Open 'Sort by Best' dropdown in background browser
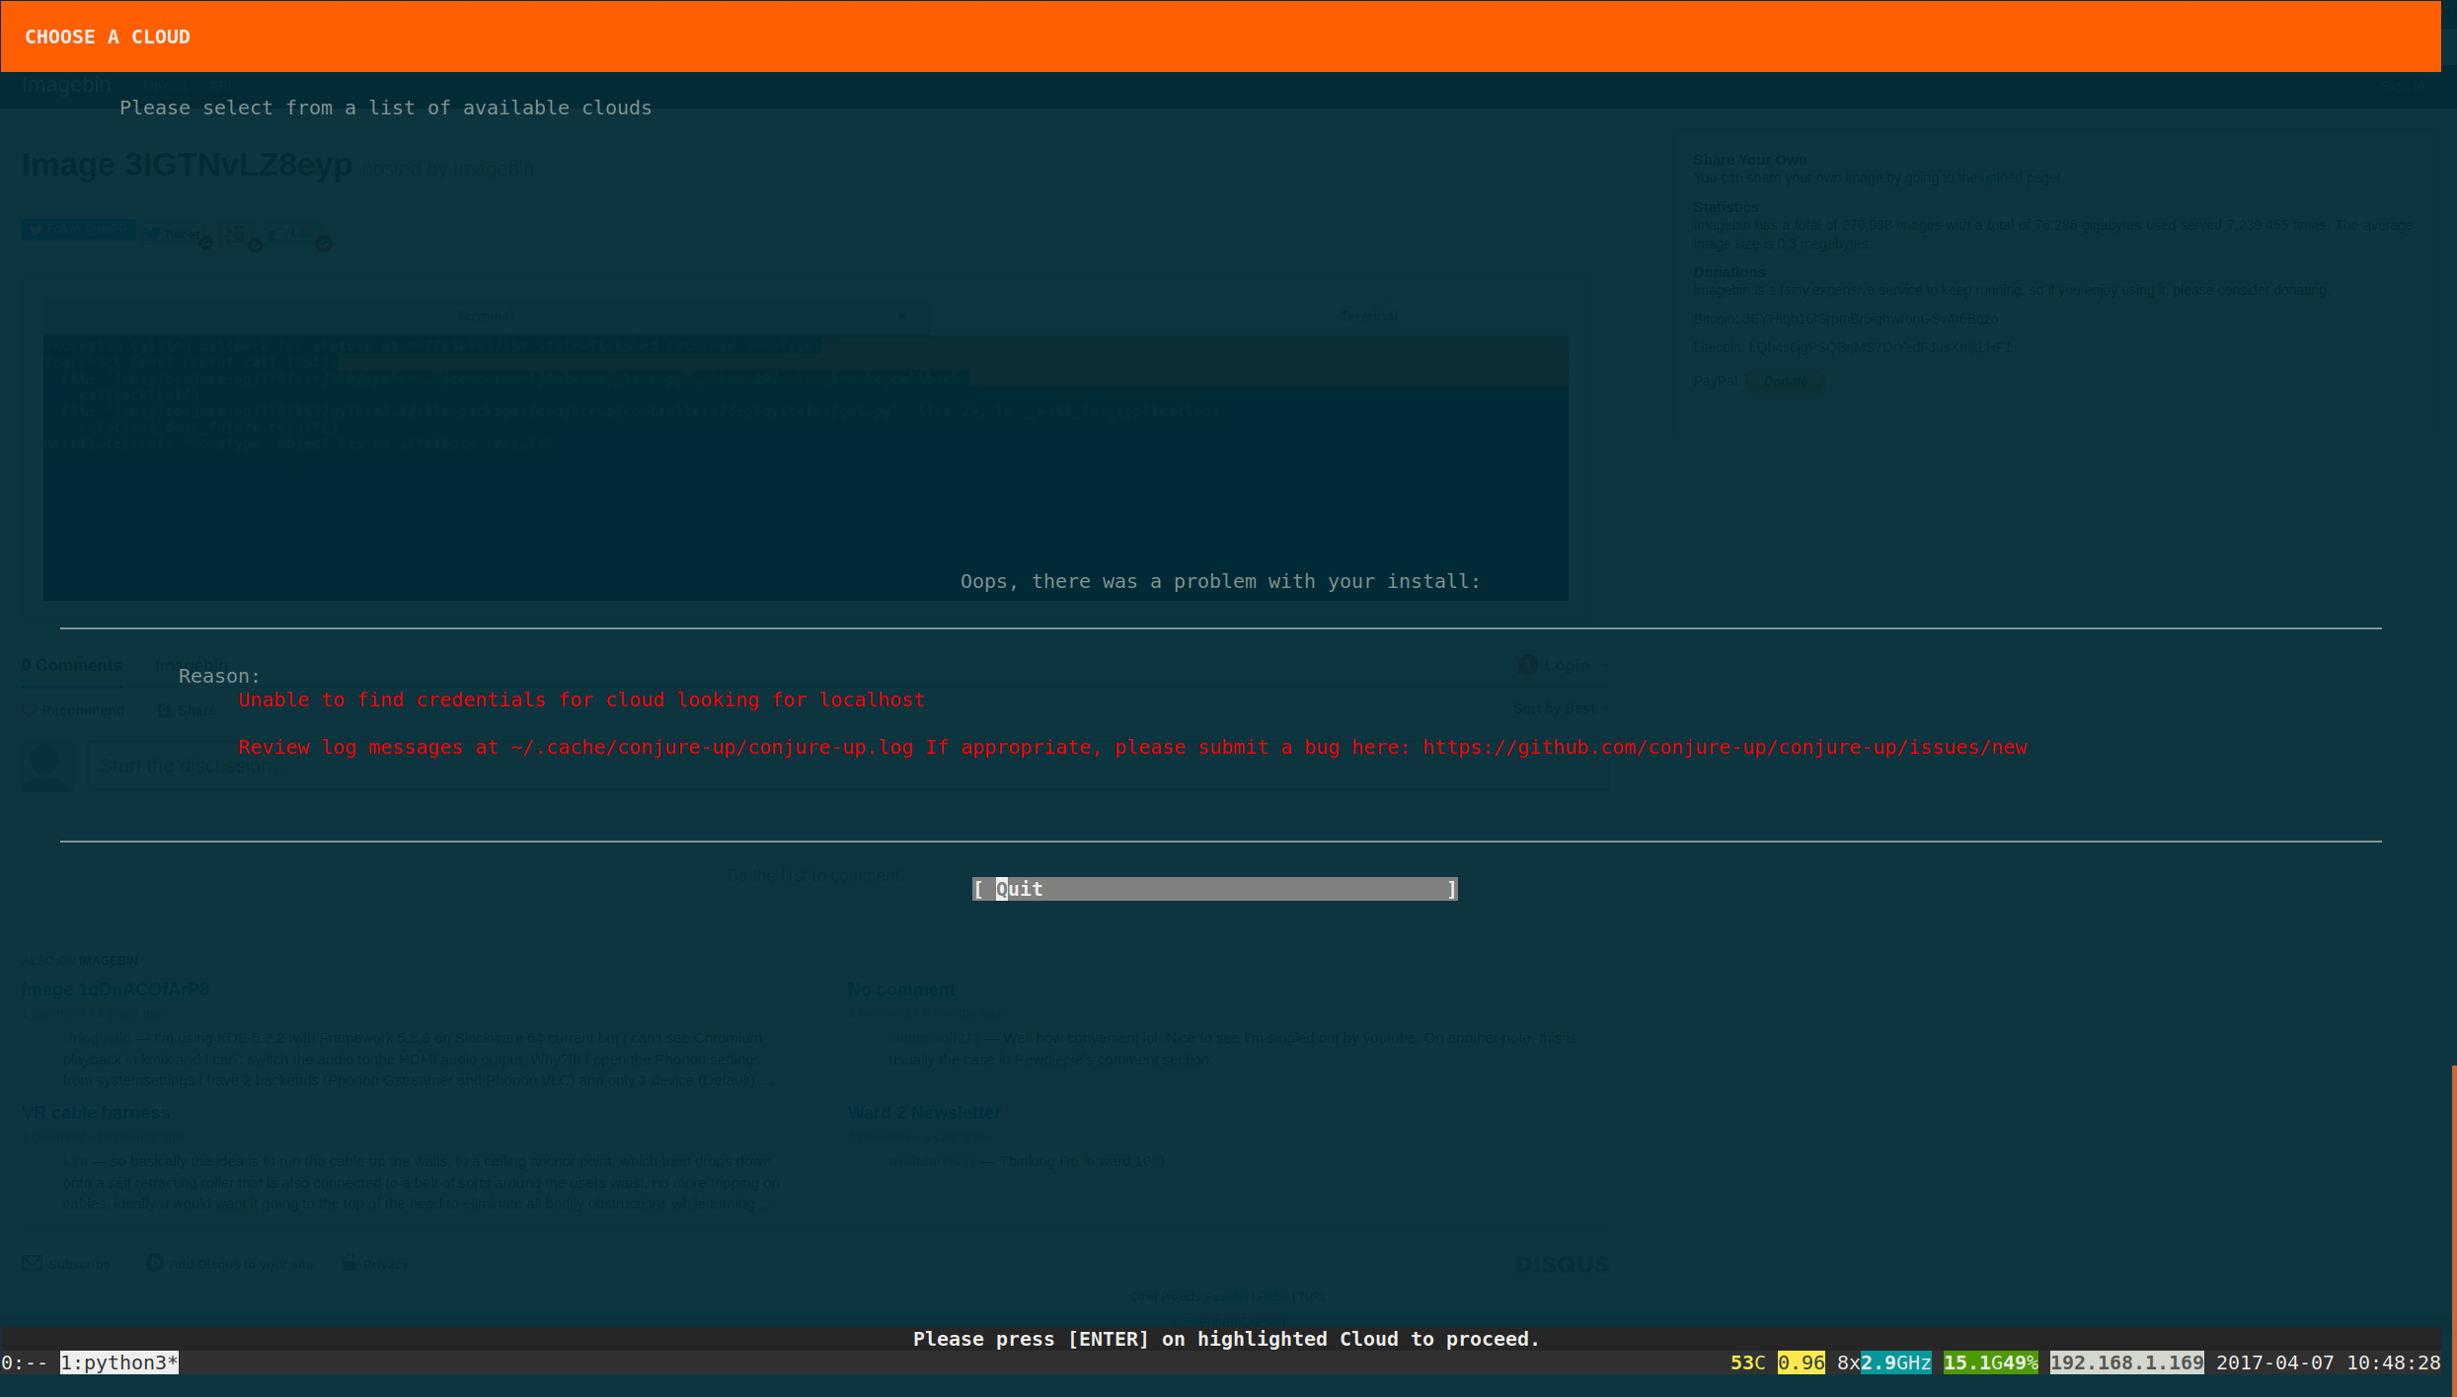This screenshot has width=2457, height=1397. click(x=1562, y=708)
